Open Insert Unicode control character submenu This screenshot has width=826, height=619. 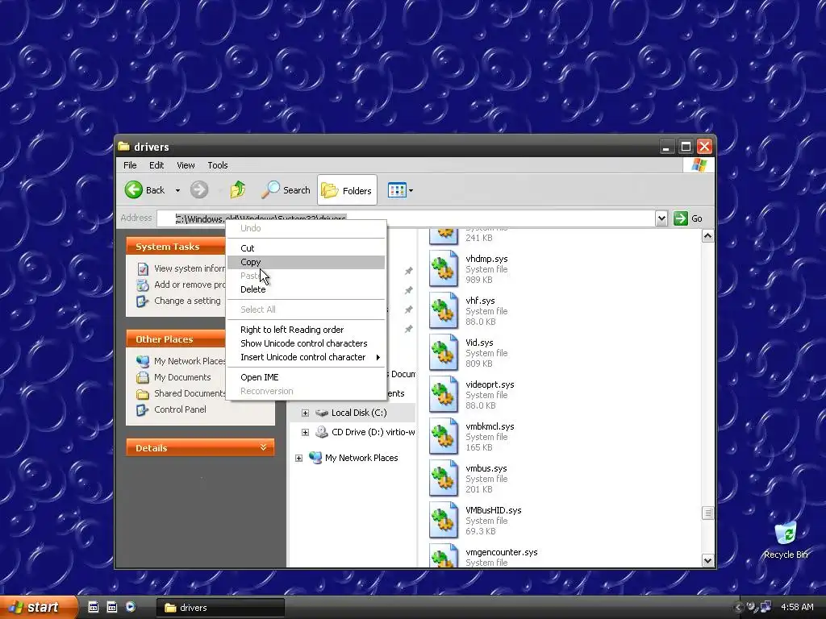click(x=306, y=357)
